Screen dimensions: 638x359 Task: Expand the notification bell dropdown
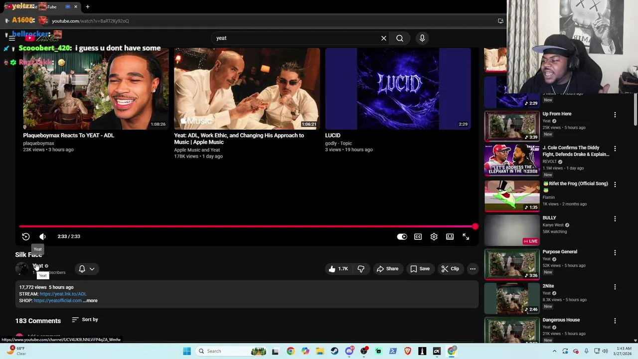pos(87,269)
